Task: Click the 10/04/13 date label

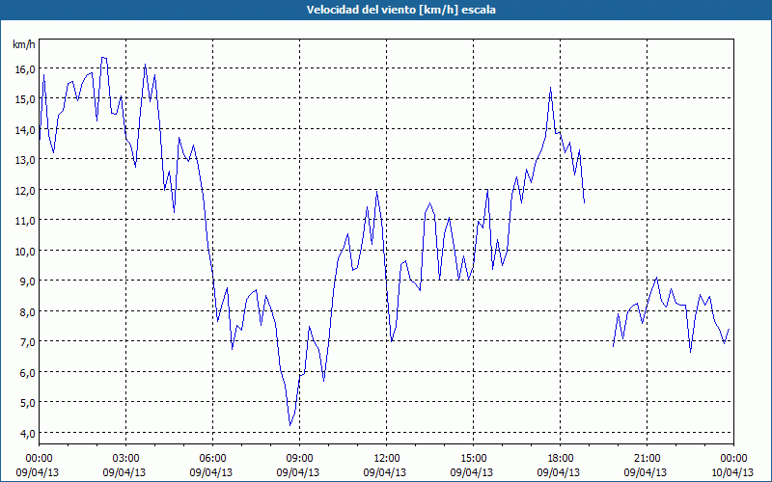Action: tap(732, 472)
